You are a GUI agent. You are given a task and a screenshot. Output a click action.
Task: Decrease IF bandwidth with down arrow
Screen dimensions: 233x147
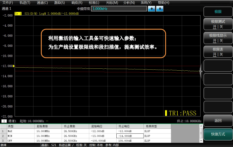tap(160, 9)
